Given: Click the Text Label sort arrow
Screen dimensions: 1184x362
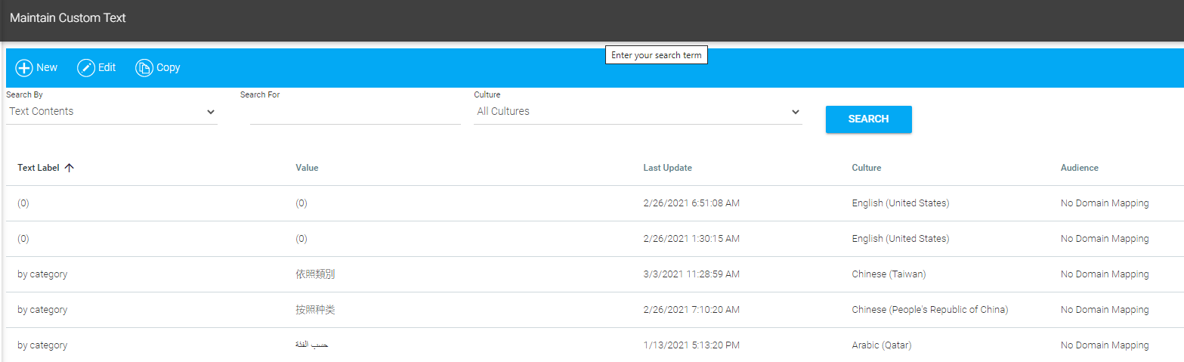Looking at the screenshot, I should [70, 168].
